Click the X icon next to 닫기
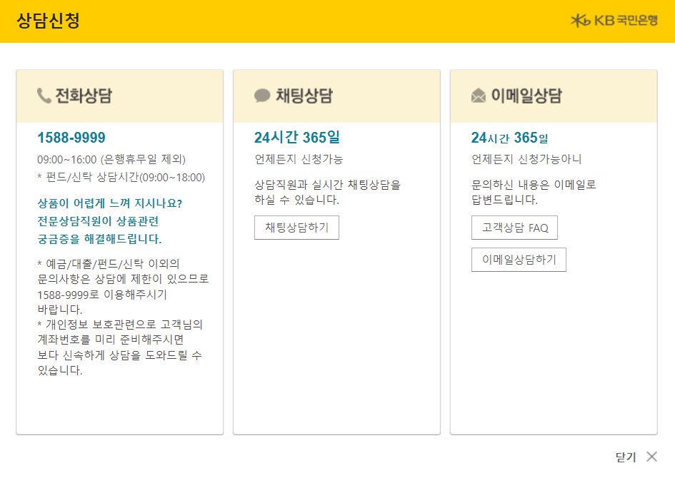This screenshot has width=675, height=483. [651, 457]
